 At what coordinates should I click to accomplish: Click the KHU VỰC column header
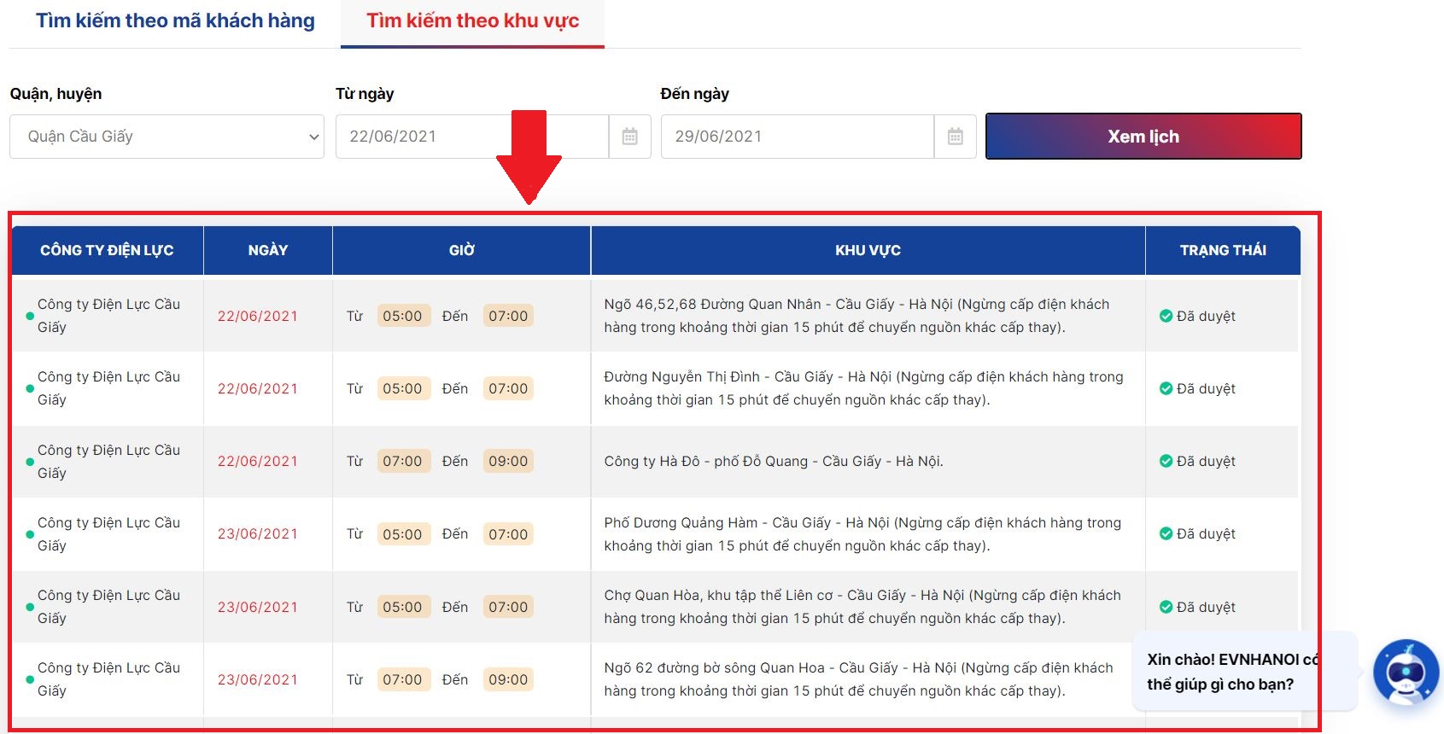coord(868,250)
